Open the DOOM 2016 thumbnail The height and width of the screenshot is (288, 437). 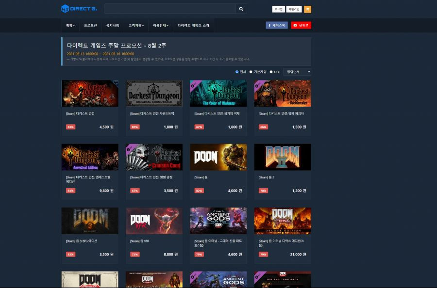pos(218,157)
